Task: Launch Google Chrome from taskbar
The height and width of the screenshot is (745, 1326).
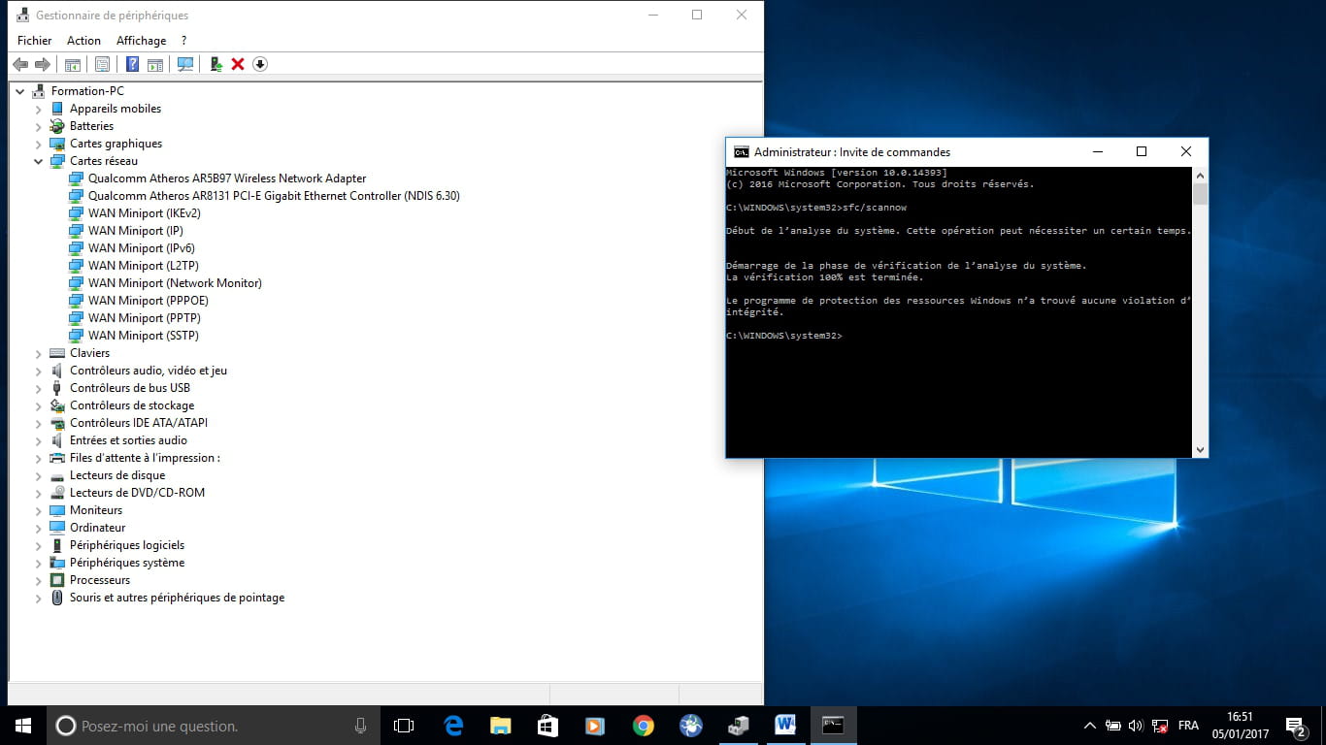Action: (x=643, y=726)
